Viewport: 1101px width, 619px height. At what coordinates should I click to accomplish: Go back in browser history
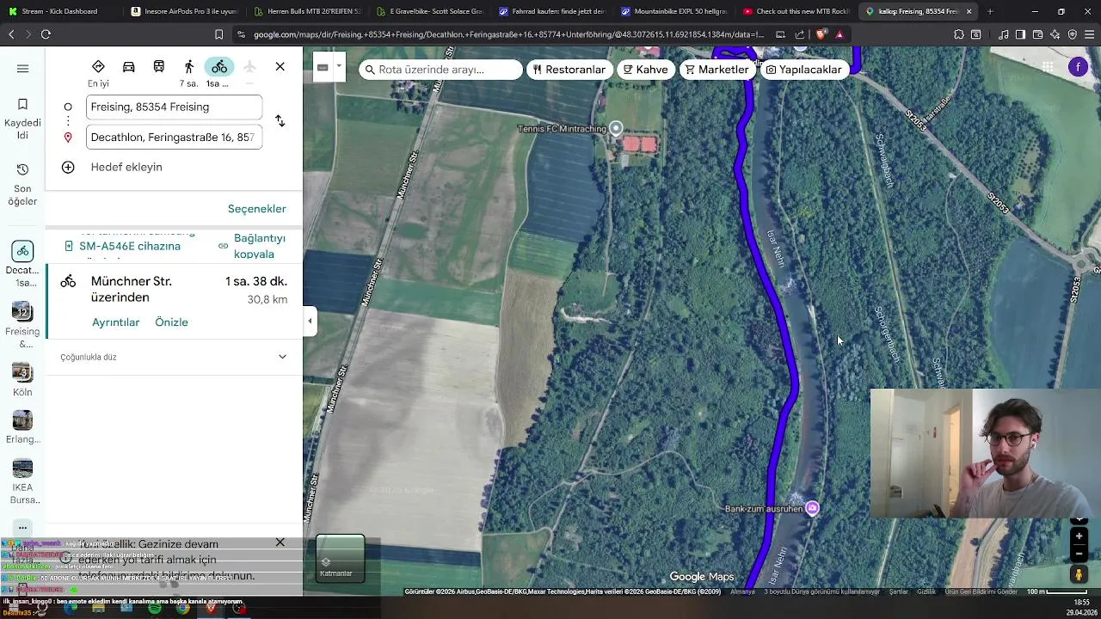coord(11,34)
